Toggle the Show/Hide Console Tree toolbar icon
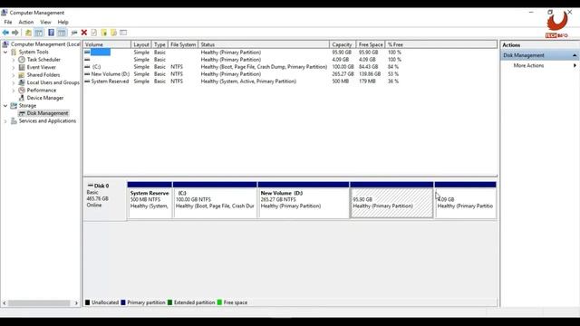 click(x=39, y=33)
